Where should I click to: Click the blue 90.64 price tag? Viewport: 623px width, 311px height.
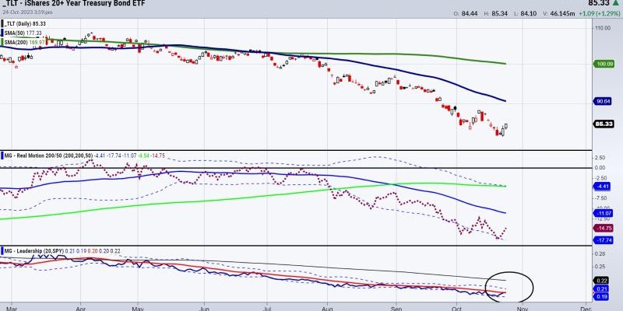[603, 101]
